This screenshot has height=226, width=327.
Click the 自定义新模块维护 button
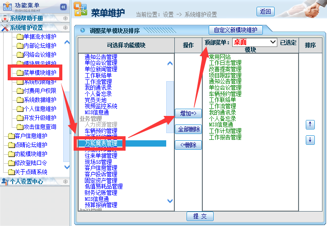click(235, 30)
